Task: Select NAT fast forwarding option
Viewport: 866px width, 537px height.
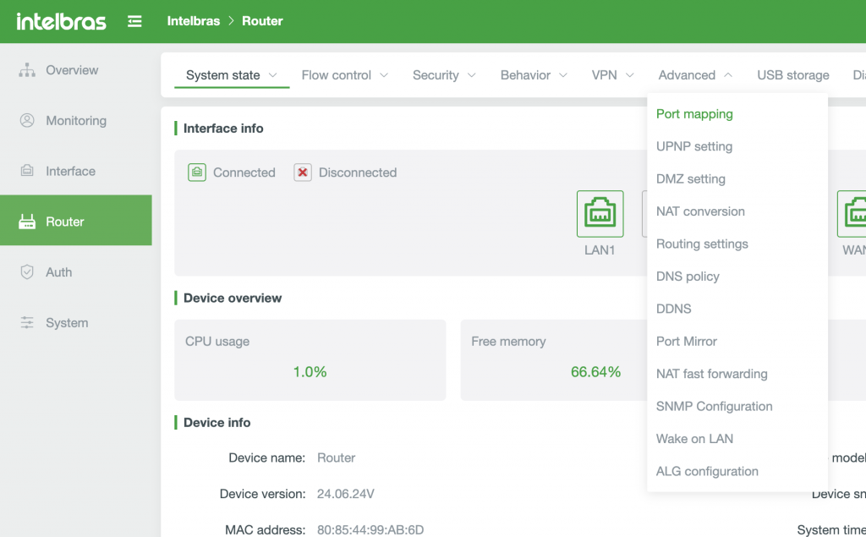Action: [711, 374]
